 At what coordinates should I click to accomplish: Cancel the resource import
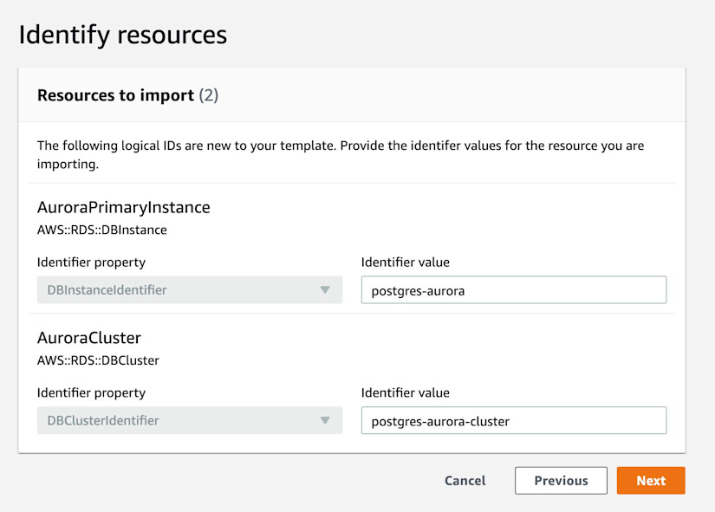click(x=465, y=481)
